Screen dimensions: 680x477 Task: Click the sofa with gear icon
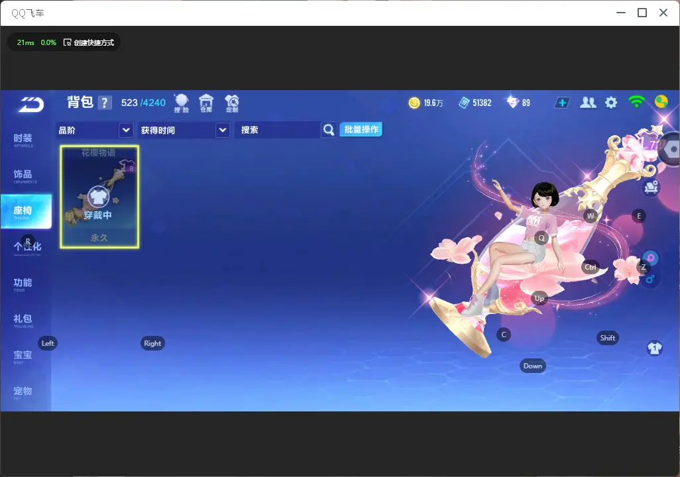tap(651, 187)
